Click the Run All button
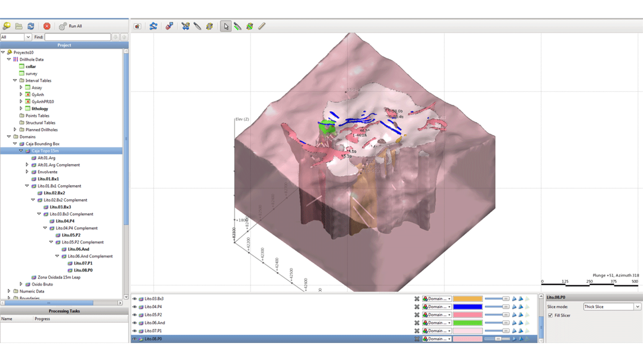Screen dimensions: 643x361 click(x=70, y=26)
